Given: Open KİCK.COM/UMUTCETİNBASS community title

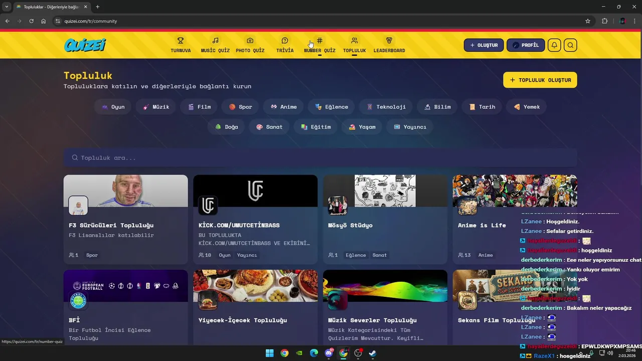Looking at the screenshot, I should pos(239,226).
